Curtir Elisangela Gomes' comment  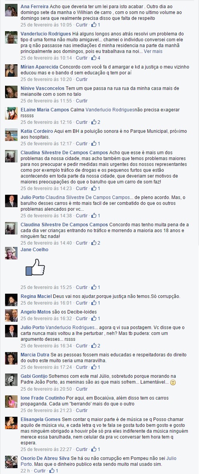tap(82, 449)
